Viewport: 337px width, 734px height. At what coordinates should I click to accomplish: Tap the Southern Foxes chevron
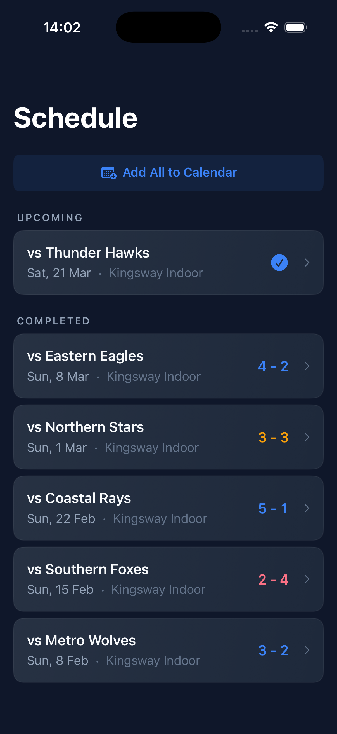point(307,579)
